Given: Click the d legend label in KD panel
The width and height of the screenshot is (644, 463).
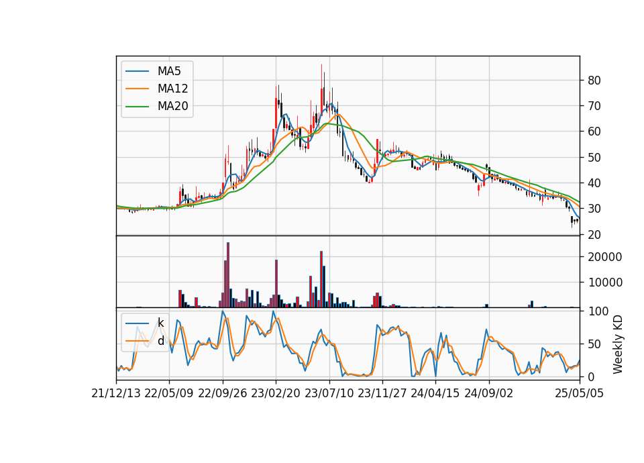Looking at the screenshot, I should 160,341.
